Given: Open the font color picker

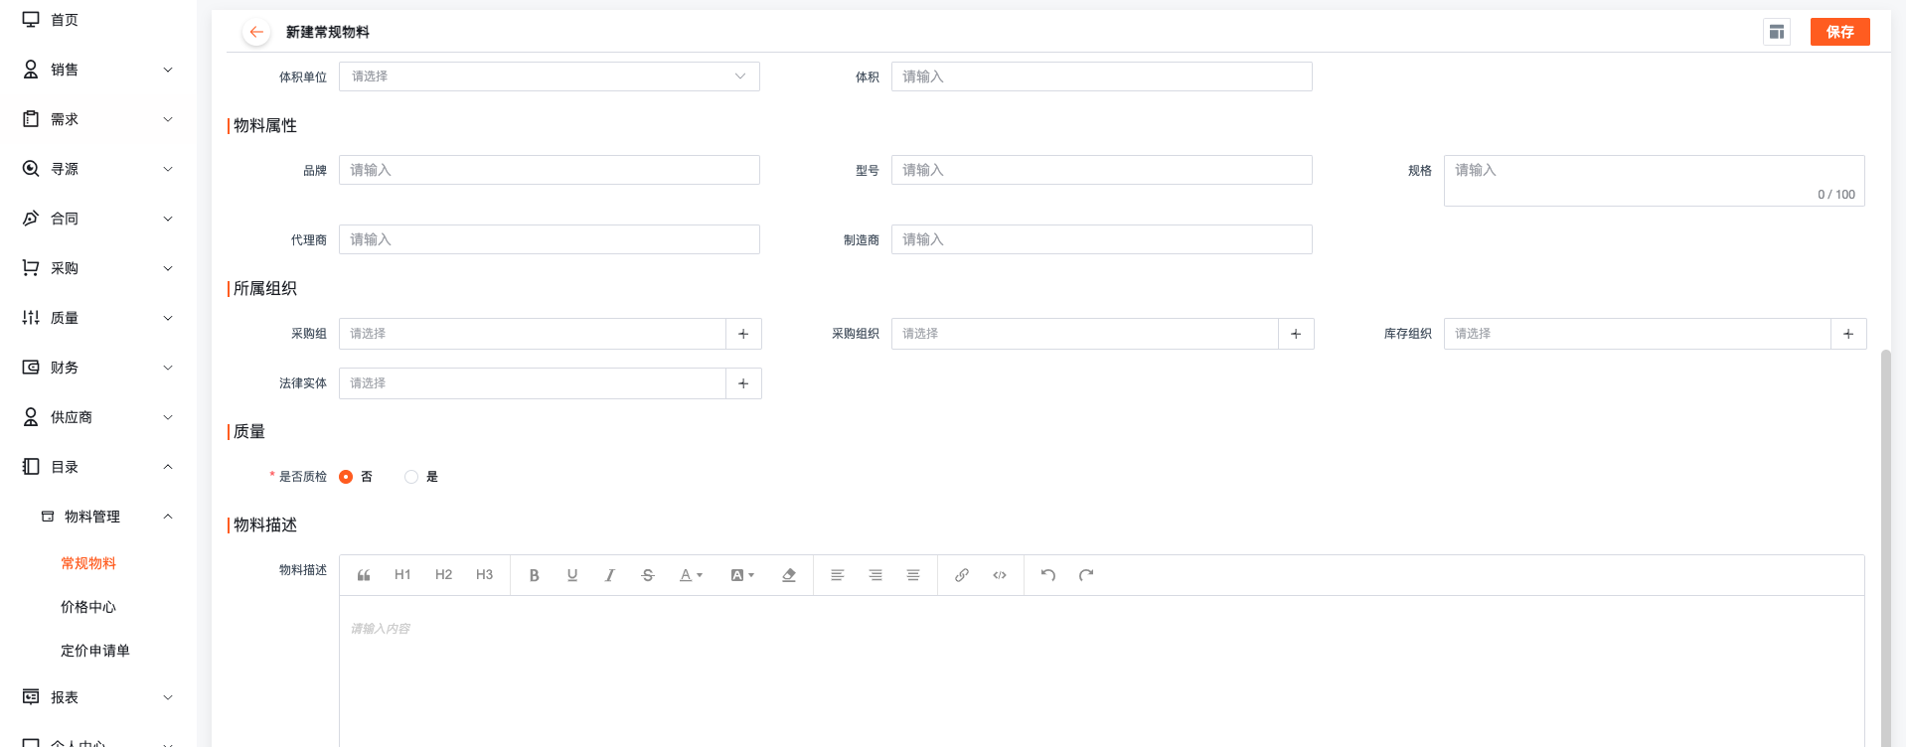Looking at the screenshot, I should coord(691,575).
